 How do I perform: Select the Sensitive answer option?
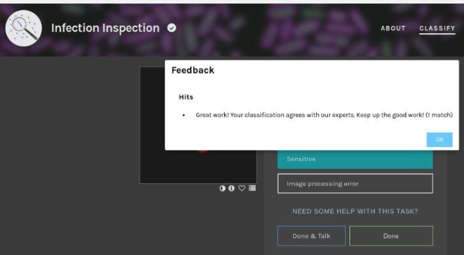[x=354, y=160]
